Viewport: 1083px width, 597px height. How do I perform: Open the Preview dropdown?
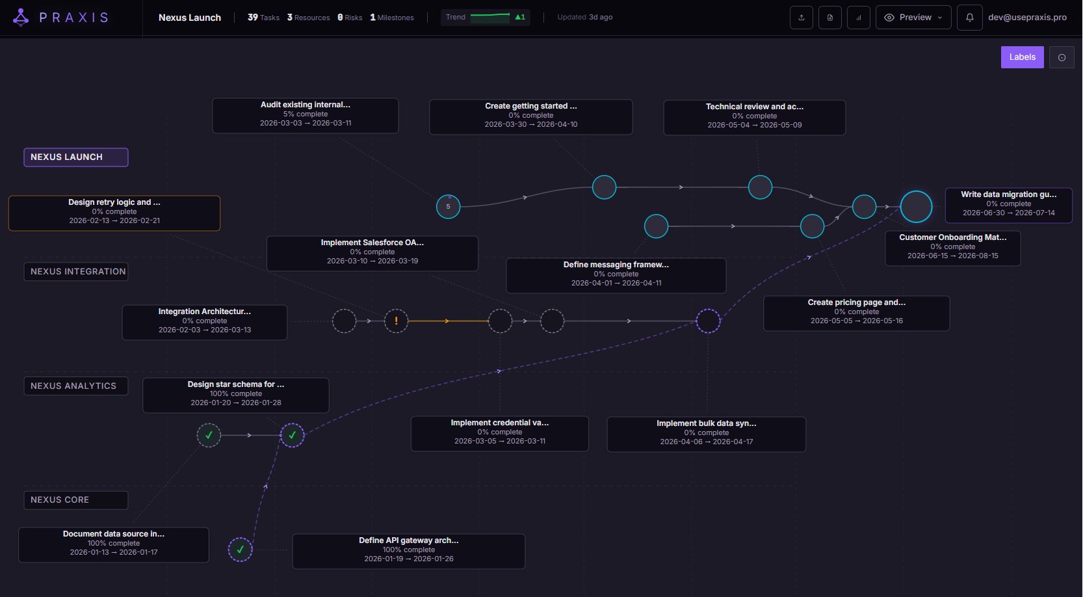pos(940,18)
